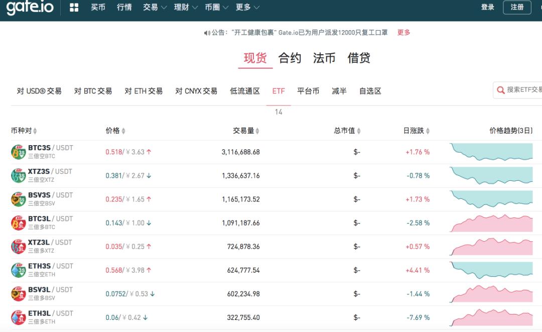
Task: Sort by 币种对 column arrows
Action: (x=35, y=131)
